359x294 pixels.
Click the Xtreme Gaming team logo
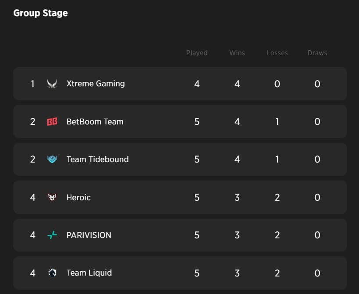[52, 84]
